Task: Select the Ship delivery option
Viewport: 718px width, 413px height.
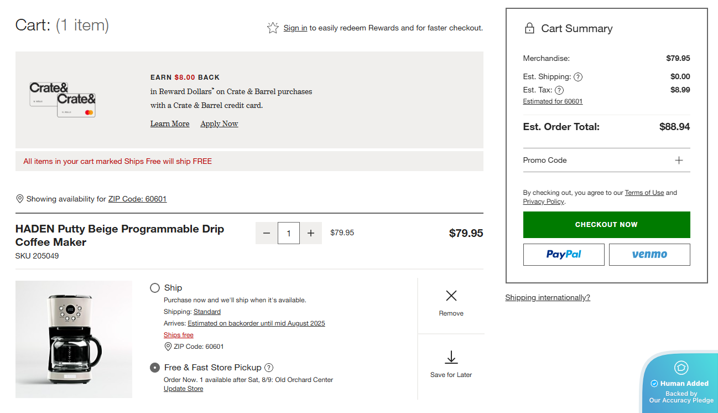Action: (x=155, y=287)
